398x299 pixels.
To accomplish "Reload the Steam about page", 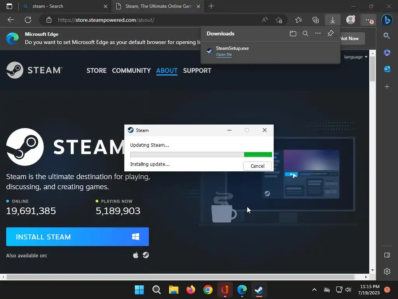I will click(28, 20).
